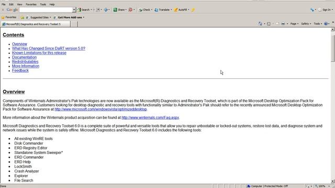The image size is (335, 188).
Task: Click the Read Mail icon
Action: (x=277, y=23)
